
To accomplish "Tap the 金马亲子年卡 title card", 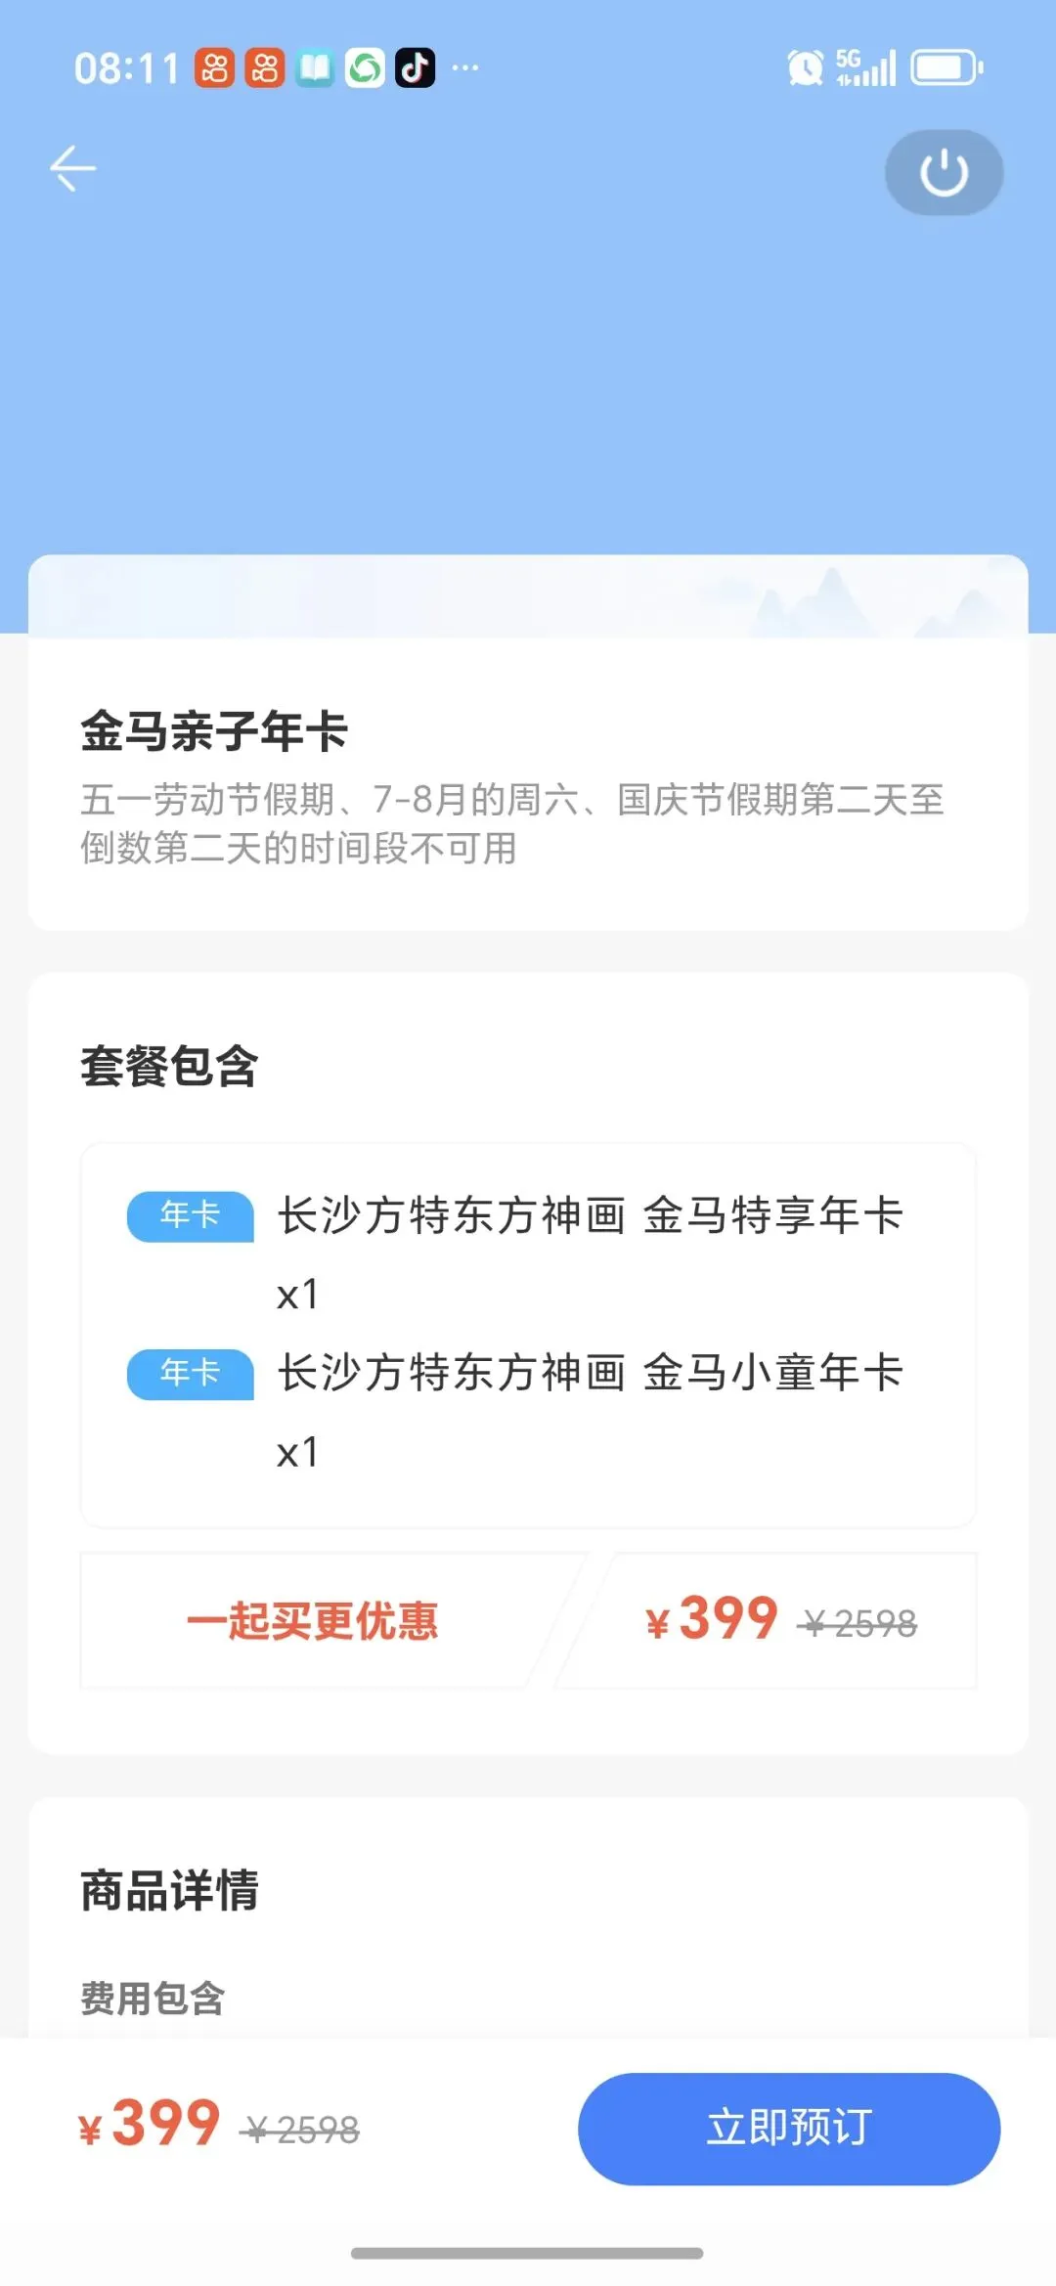I will [x=528, y=784].
